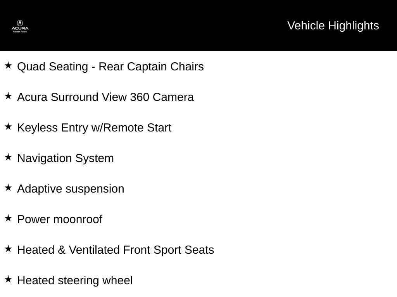The height and width of the screenshot is (297, 397).
Task: Select Quad Seating - Rear Captain Chairs text
Action: (110, 67)
